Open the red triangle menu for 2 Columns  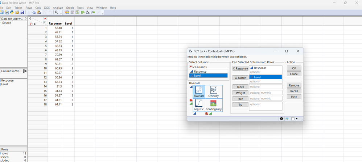(191, 67)
